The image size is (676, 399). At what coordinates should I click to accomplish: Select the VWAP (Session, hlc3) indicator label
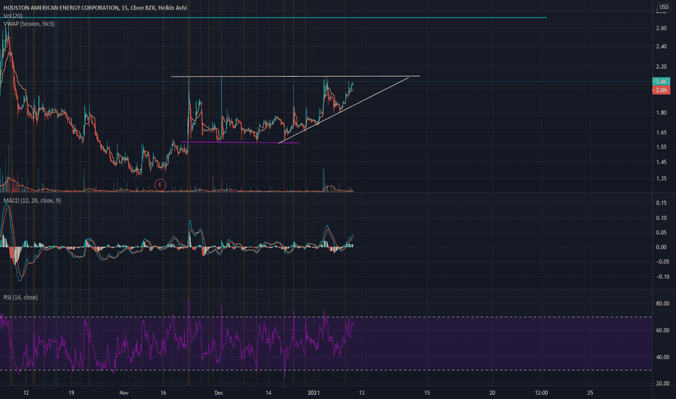tap(29, 24)
